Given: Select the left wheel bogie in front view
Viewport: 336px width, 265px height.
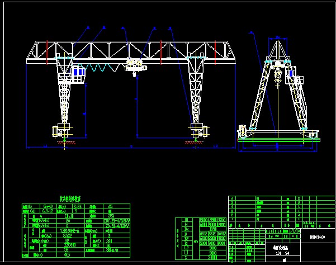Looking at the screenshot, I should click(x=62, y=131).
